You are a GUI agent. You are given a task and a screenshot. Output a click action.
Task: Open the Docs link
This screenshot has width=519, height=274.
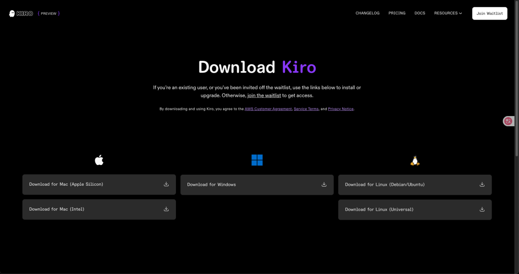pos(420,13)
